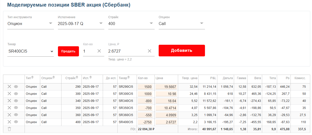312x135 pixels.
Task: Delete the SR290CI5 position row
Action: pos(9,87)
